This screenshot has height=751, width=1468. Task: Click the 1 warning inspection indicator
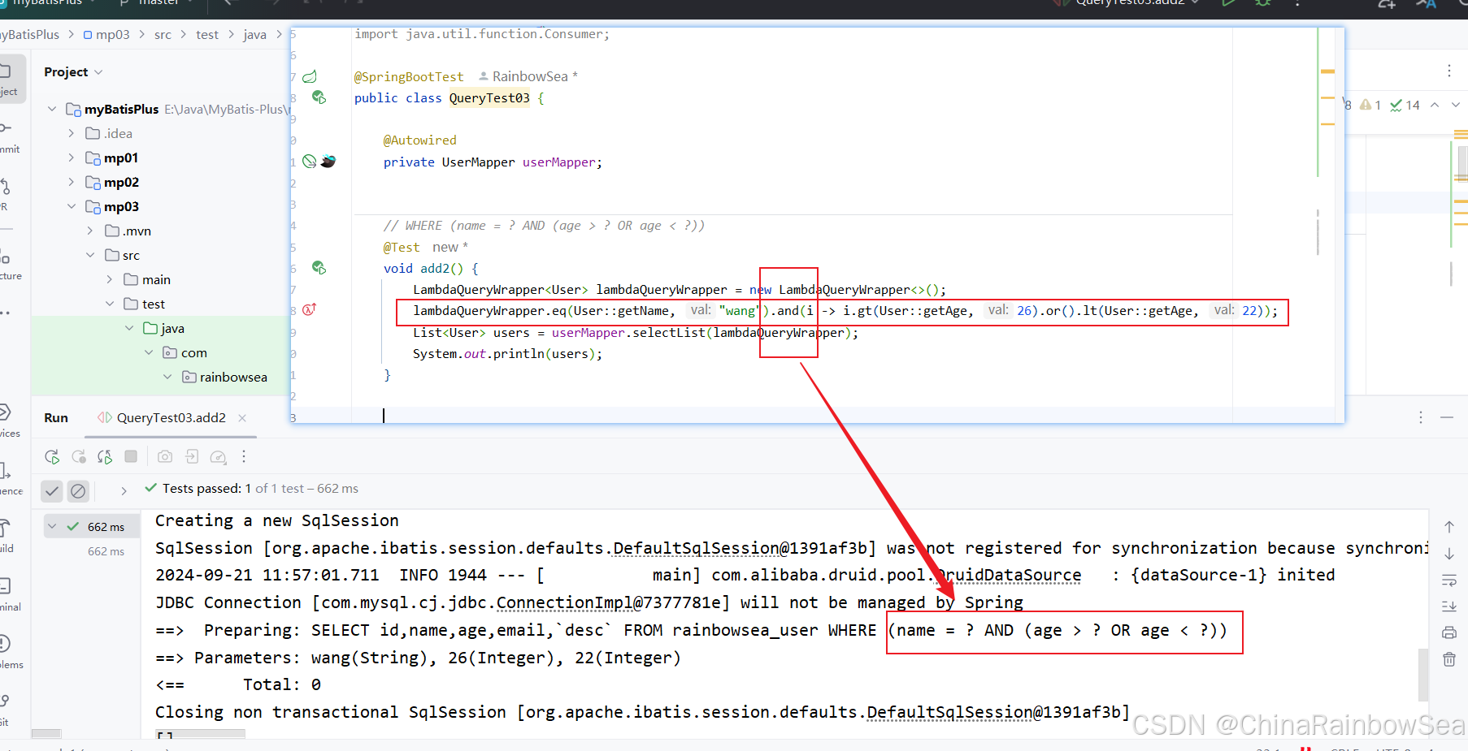(1370, 105)
